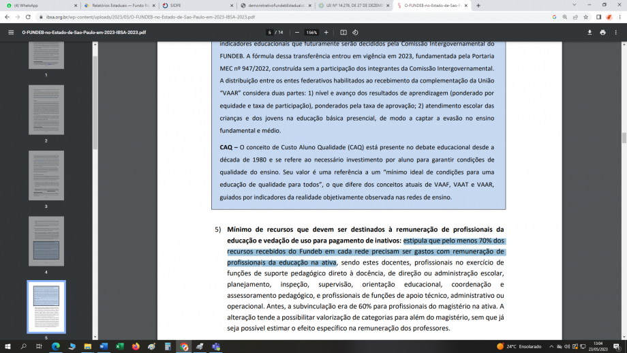Open tab search dropdown arrow

pos(575,5)
